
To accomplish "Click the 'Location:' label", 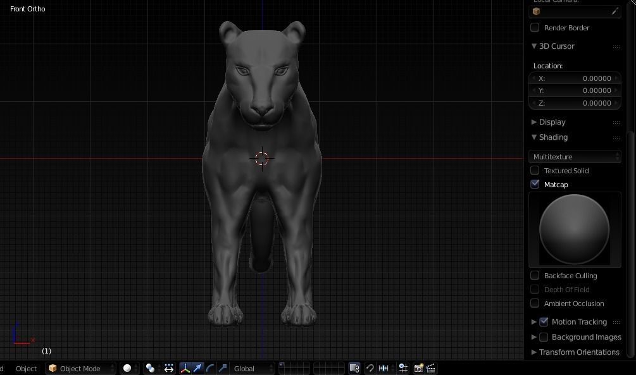I will (548, 66).
